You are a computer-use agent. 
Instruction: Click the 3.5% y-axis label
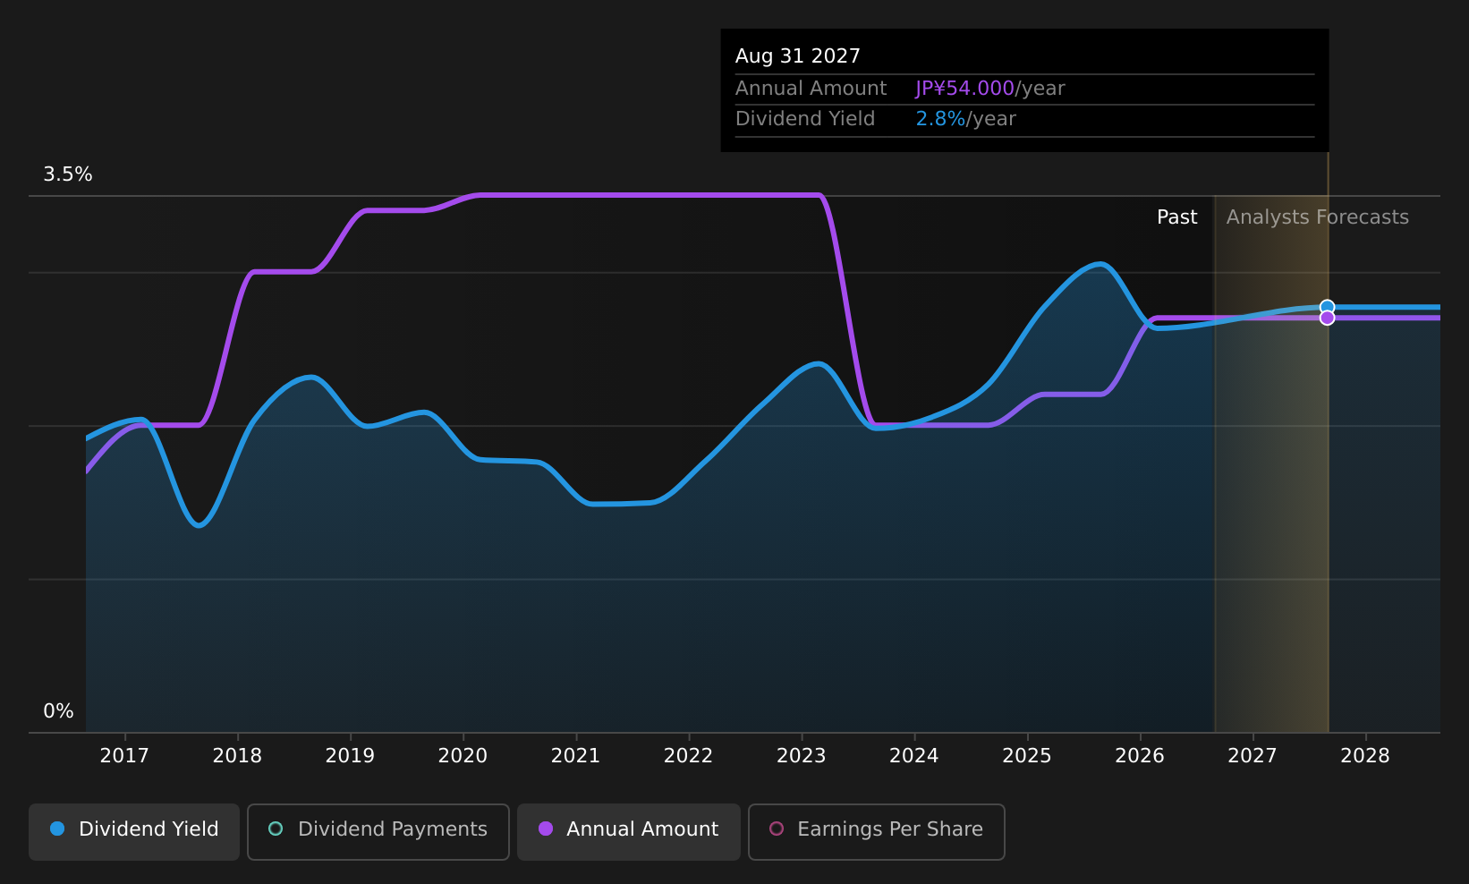pyautogui.click(x=68, y=174)
